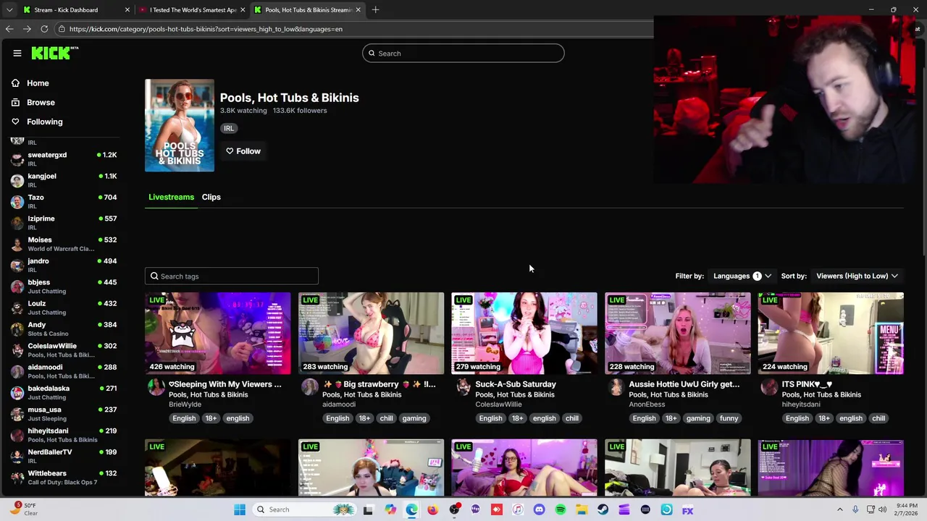Go back to the previous page
This screenshot has width=927, height=521.
9,29
